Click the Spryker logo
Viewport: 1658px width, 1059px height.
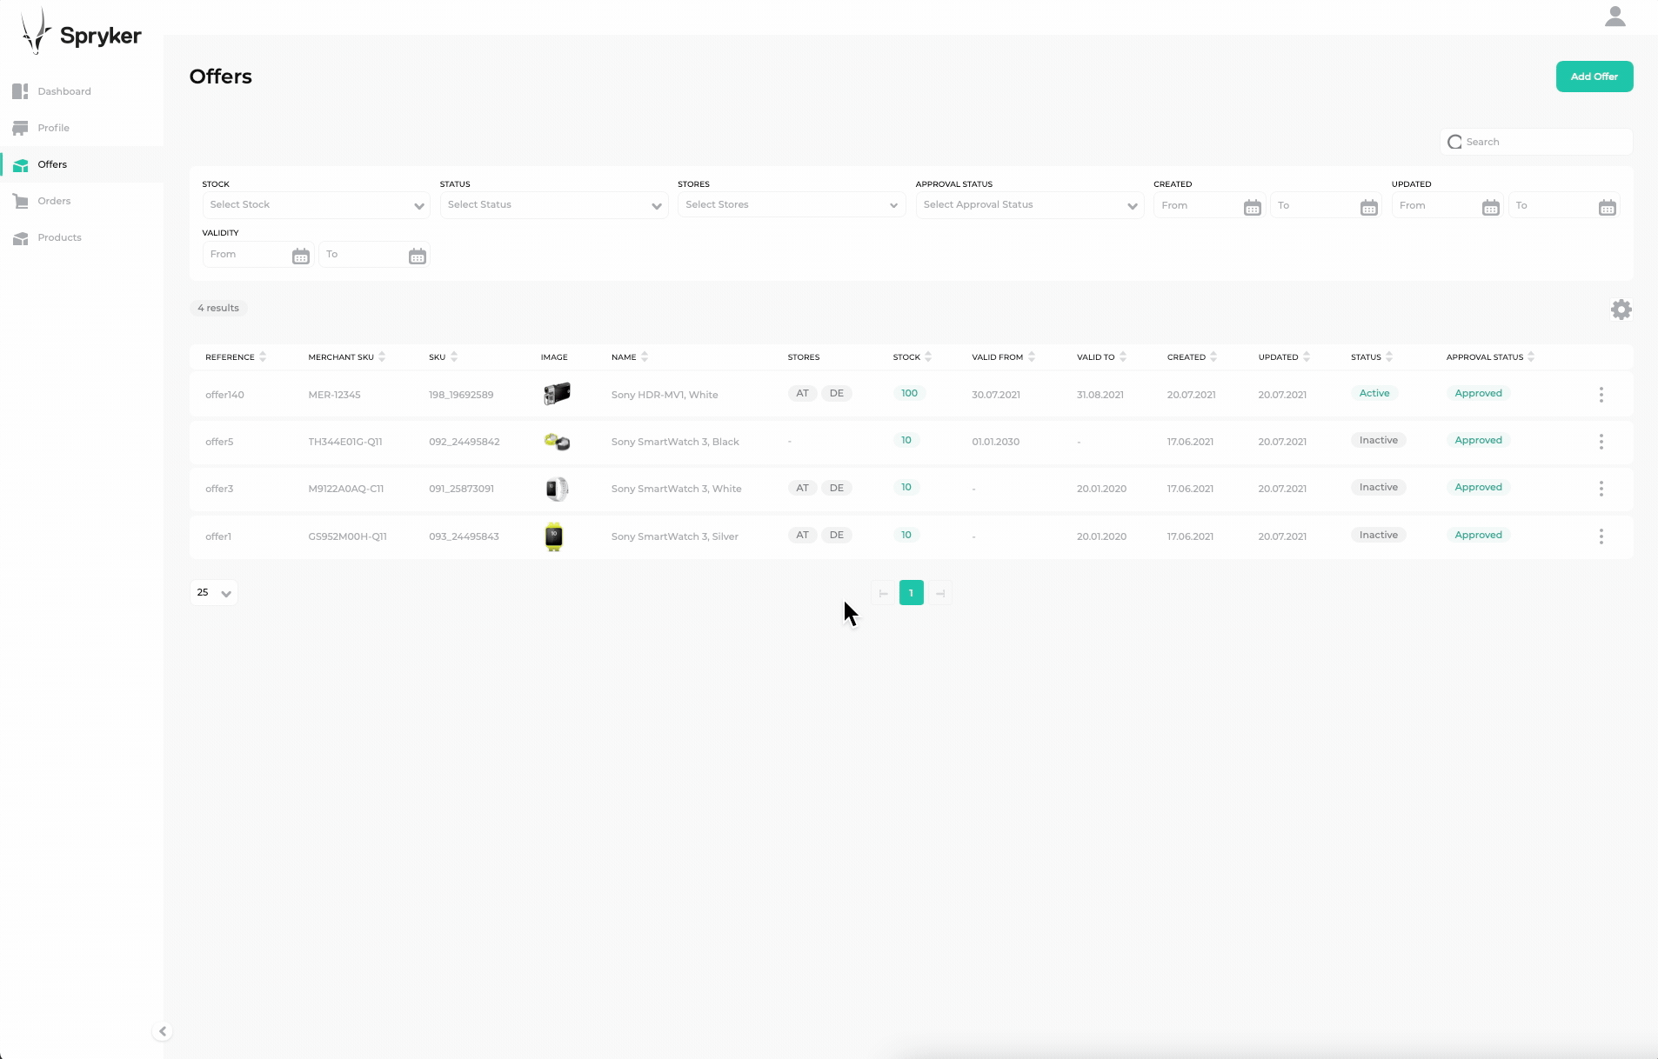point(81,32)
